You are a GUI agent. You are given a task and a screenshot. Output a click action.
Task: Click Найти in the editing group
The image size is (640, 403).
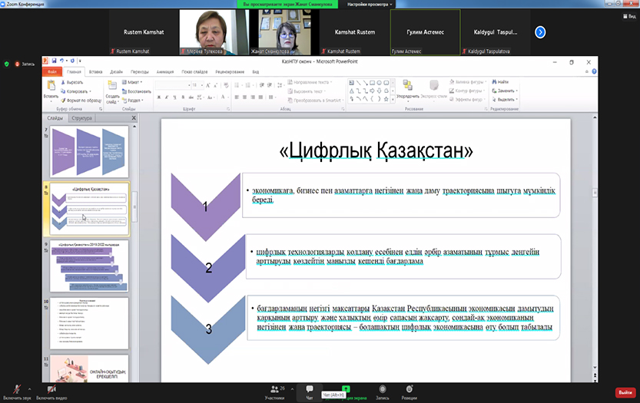(502, 81)
